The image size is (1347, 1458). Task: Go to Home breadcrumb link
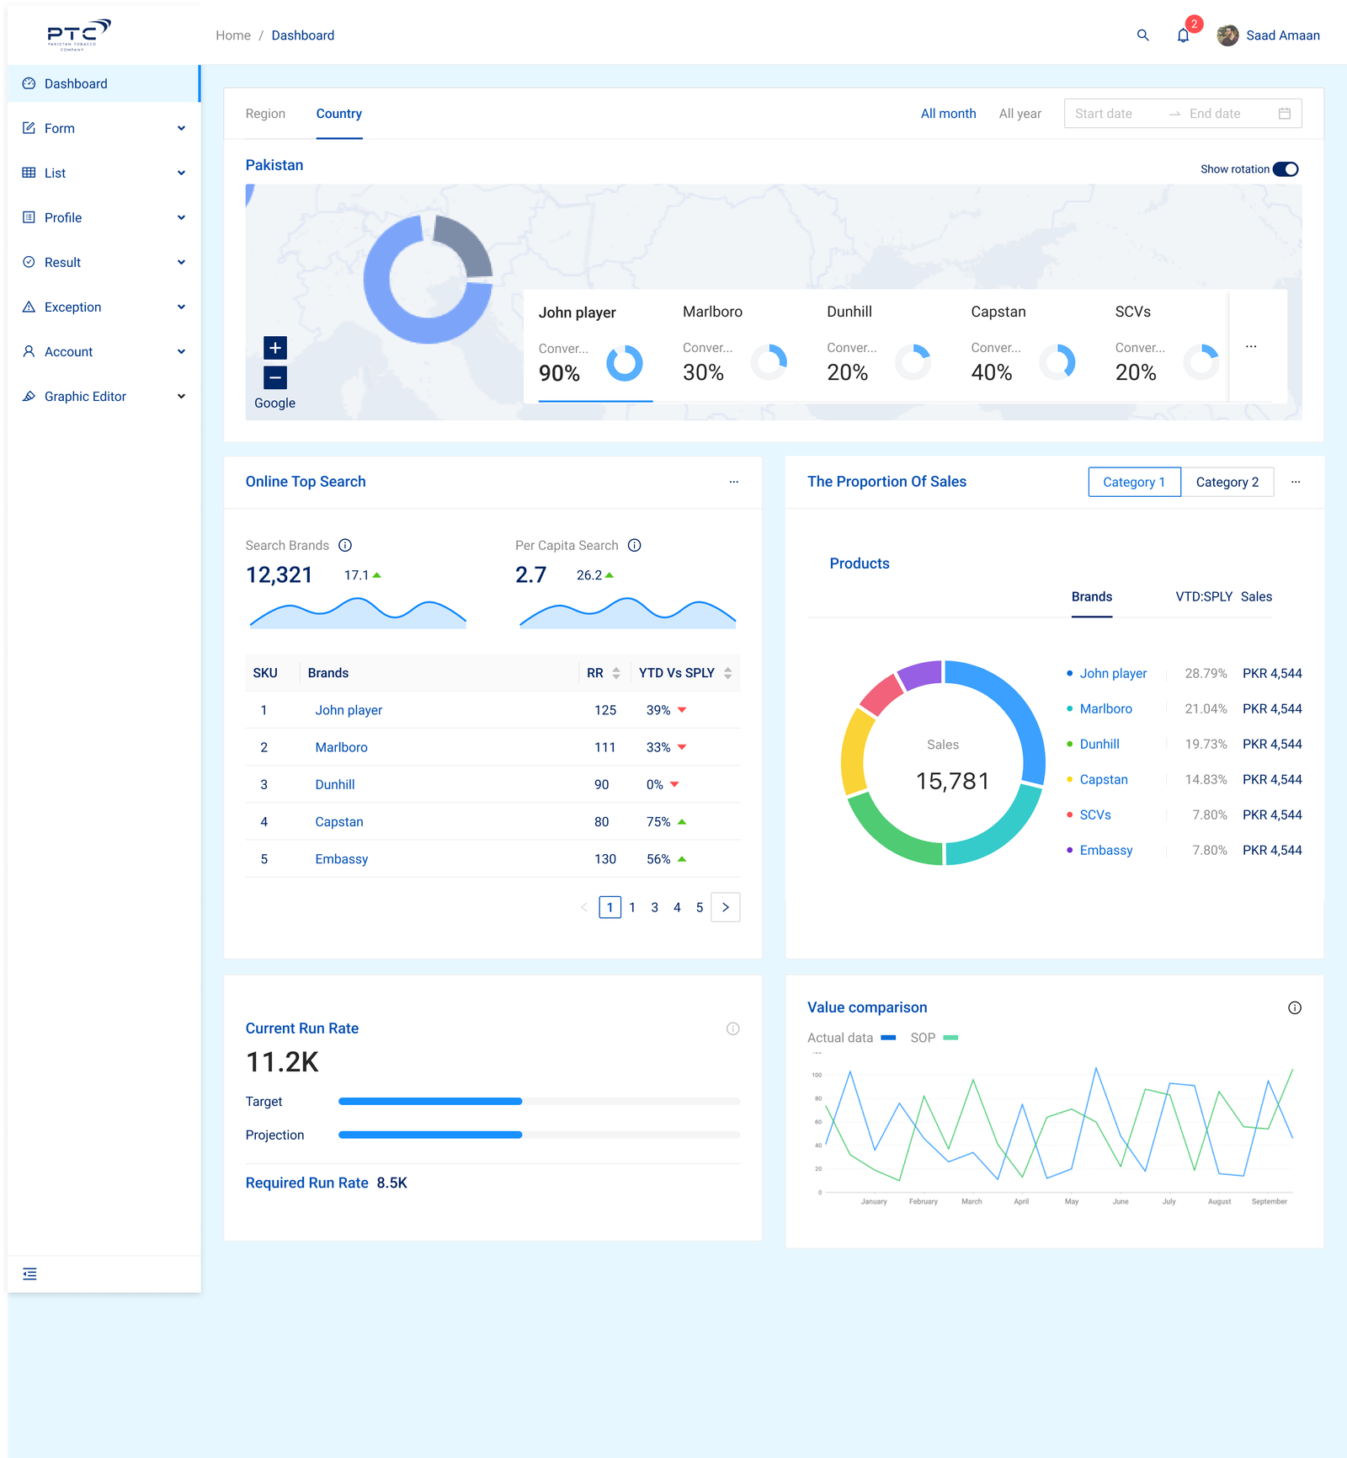(x=233, y=35)
